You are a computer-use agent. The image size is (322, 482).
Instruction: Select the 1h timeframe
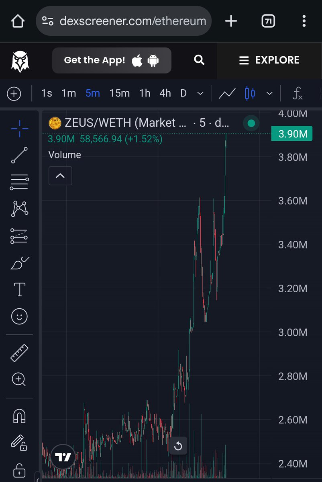[x=145, y=93]
